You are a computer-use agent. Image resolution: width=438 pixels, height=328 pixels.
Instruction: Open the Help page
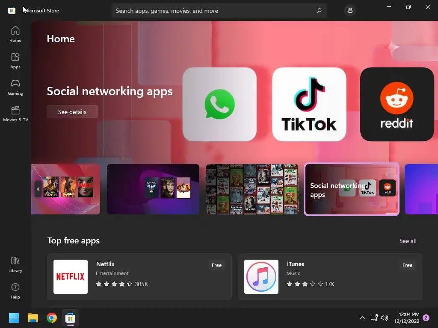[x=15, y=291]
